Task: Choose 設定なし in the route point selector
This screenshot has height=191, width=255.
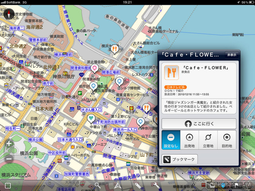Action: pos(171,140)
